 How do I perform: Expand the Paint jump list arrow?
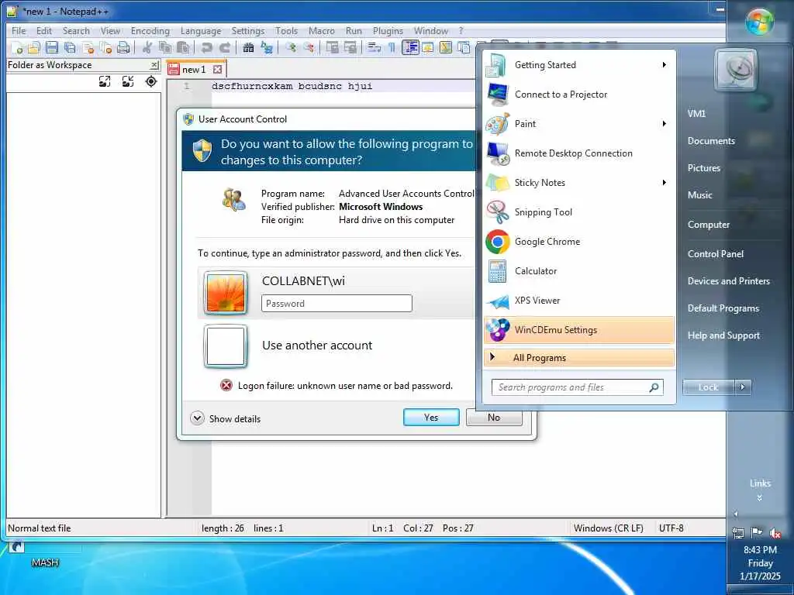[x=664, y=123]
